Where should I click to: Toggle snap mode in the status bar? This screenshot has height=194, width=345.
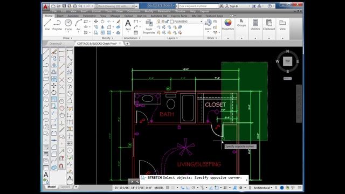173,188
